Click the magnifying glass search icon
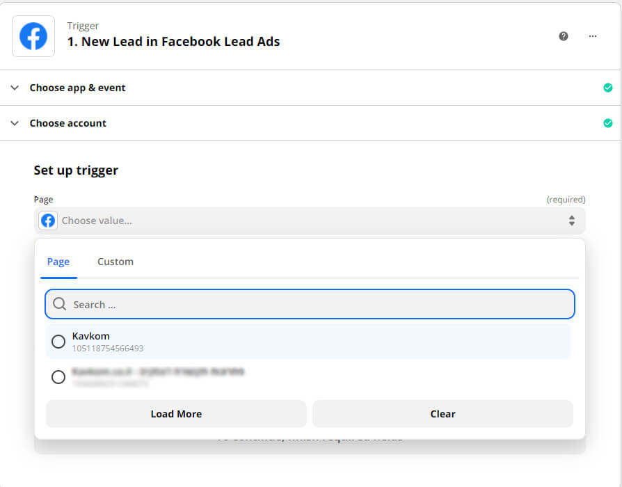This screenshot has height=487, width=622. 60,304
